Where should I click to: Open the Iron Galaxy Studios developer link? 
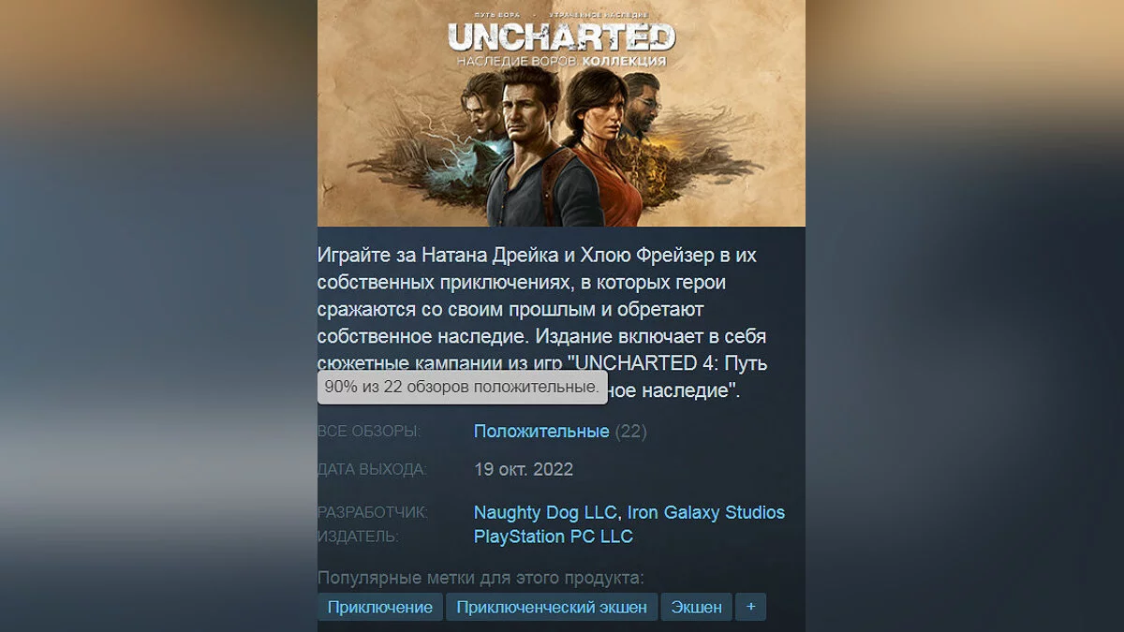705,512
